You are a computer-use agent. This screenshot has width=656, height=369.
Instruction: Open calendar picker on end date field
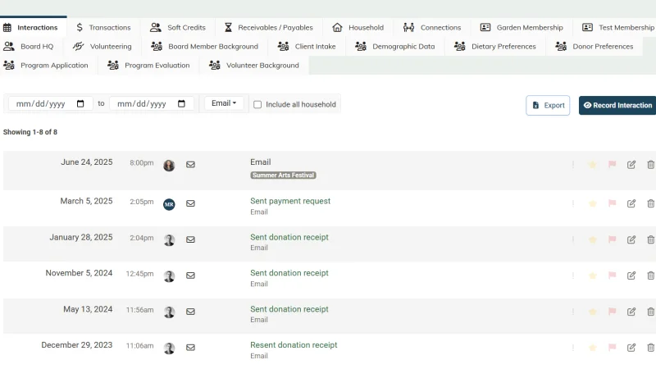181,103
